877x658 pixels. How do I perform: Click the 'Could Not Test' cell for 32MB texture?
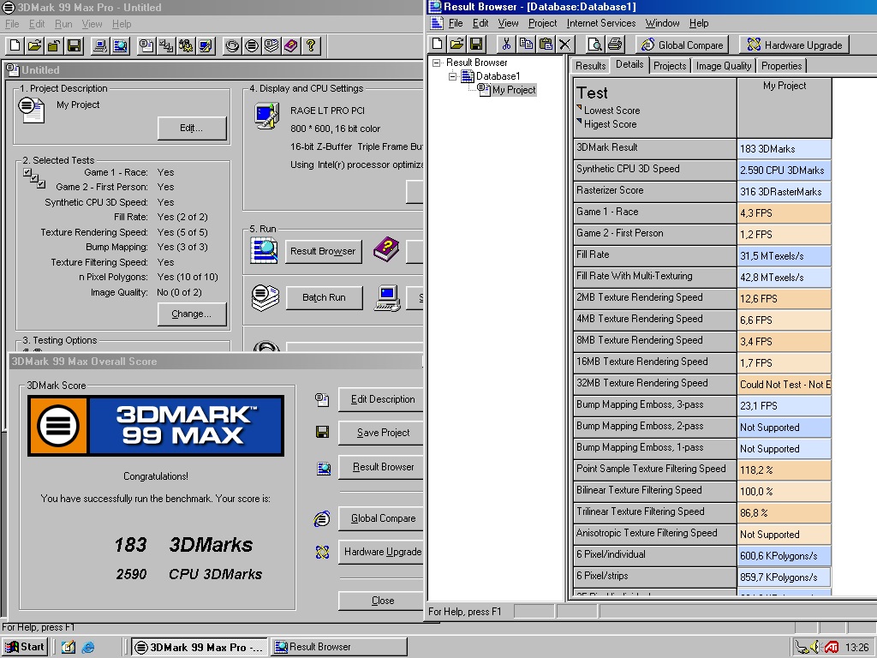pyautogui.click(x=785, y=385)
